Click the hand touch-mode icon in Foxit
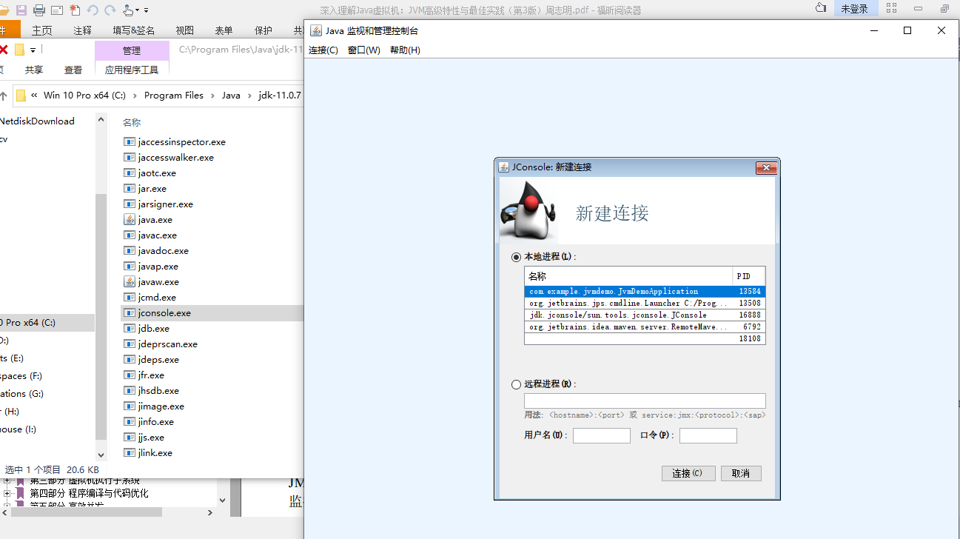This screenshot has width=960, height=539. click(x=129, y=10)
